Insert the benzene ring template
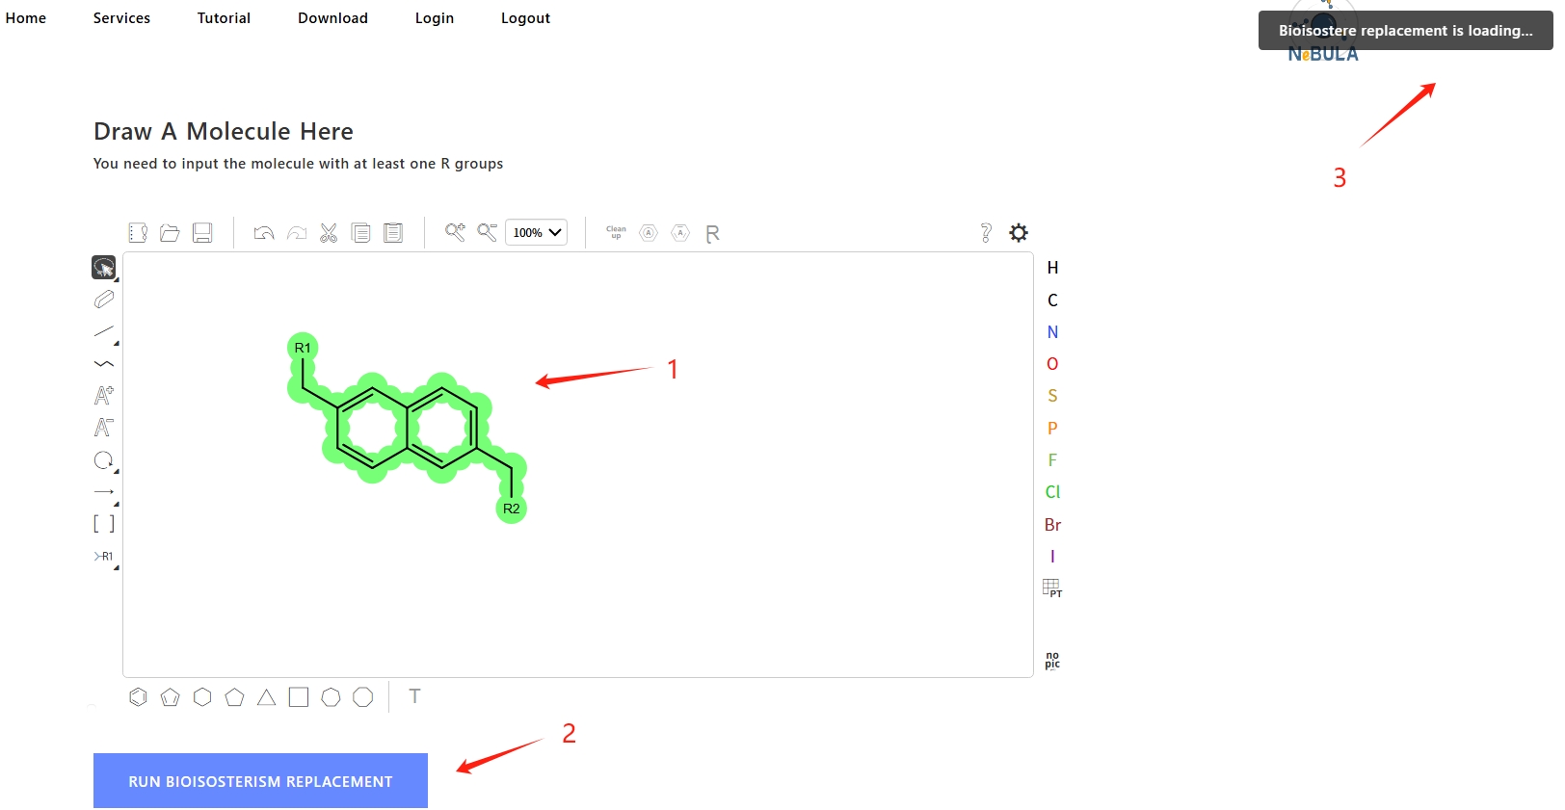 click(138, 696)
